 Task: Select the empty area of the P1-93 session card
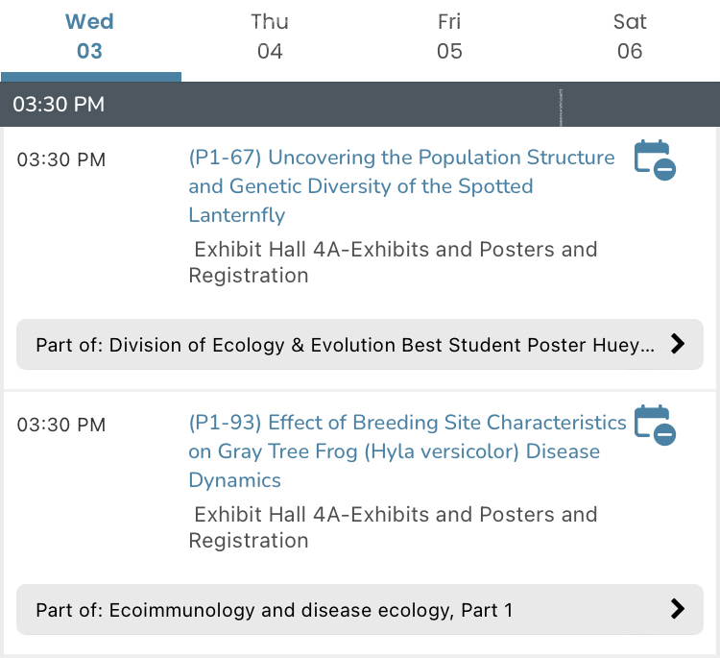tap(96, 509)
